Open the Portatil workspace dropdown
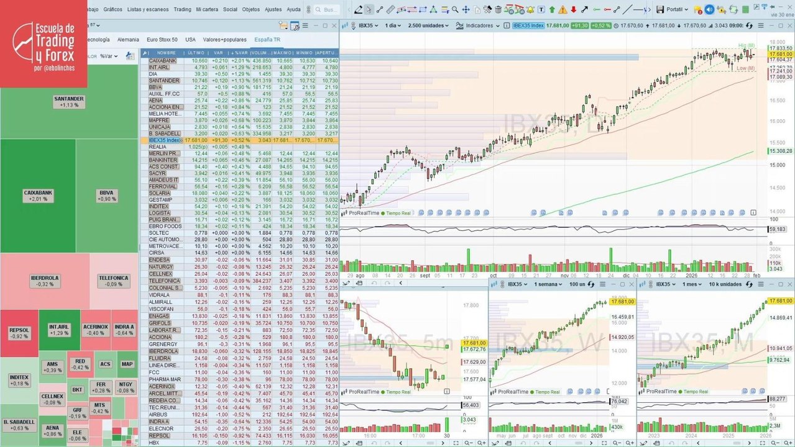 [x=678, y=9]
